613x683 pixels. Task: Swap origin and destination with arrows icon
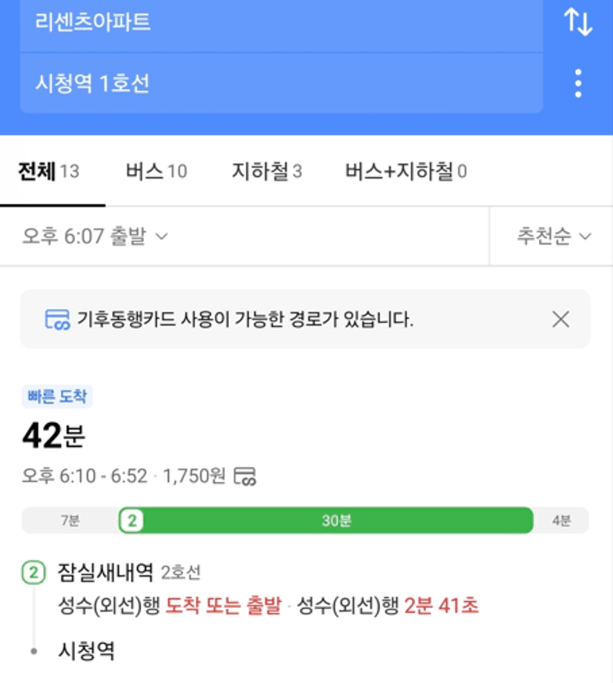pos(578,22)
